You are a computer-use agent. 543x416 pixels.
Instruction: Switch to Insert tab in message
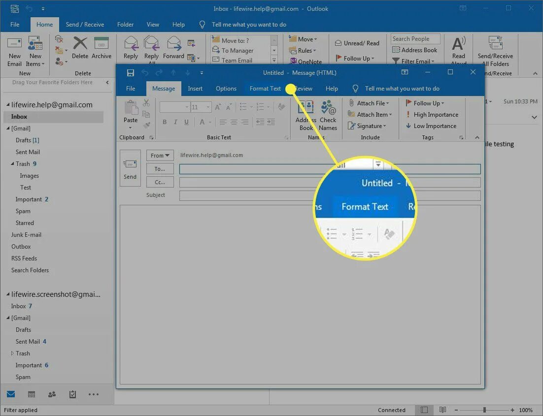pos(195,89)
